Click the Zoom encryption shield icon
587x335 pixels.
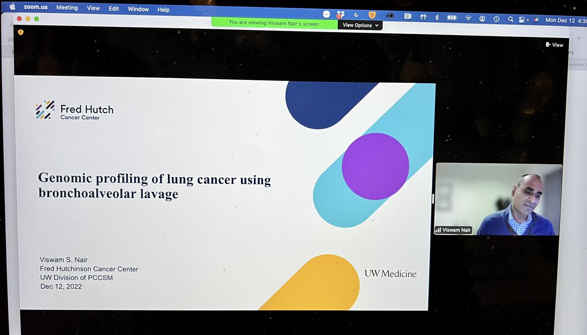tap(21, 32)
